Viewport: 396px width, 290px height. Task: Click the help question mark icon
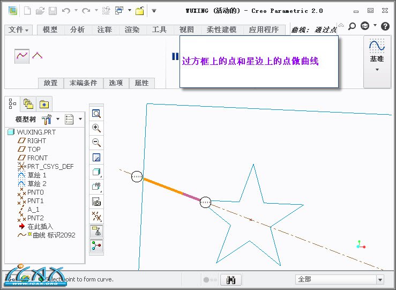pos(385,26)
